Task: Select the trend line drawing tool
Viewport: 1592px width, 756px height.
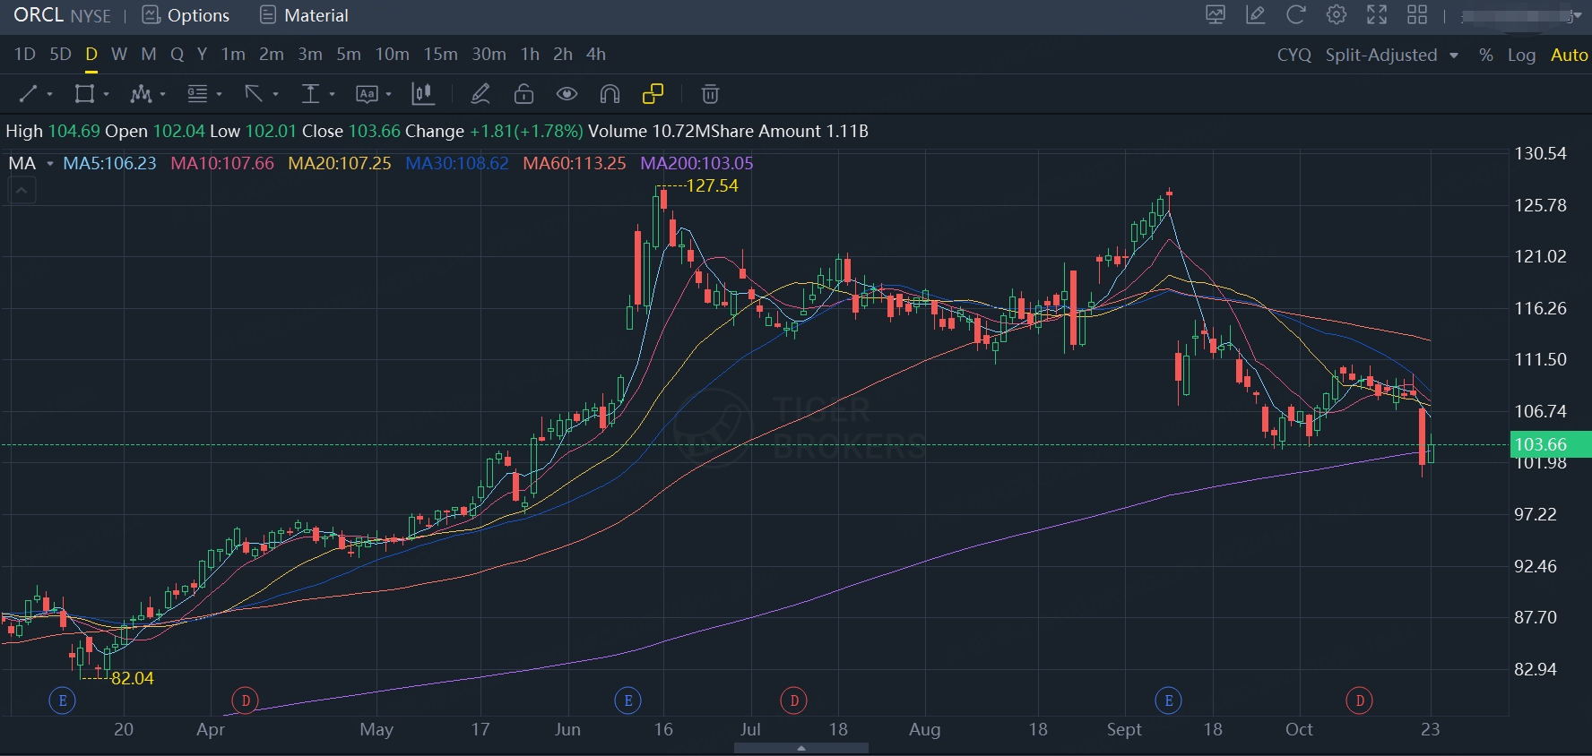Action: pos(29,94)
